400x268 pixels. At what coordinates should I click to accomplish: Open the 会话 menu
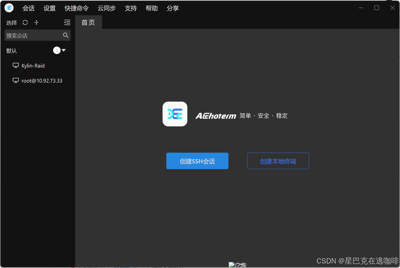[x=29, y=8]
